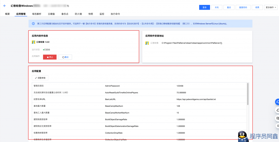
Task: Click the BaseCampWorkerMaxNum value 15
Action: pyautogui.click(x=178, y=113)
